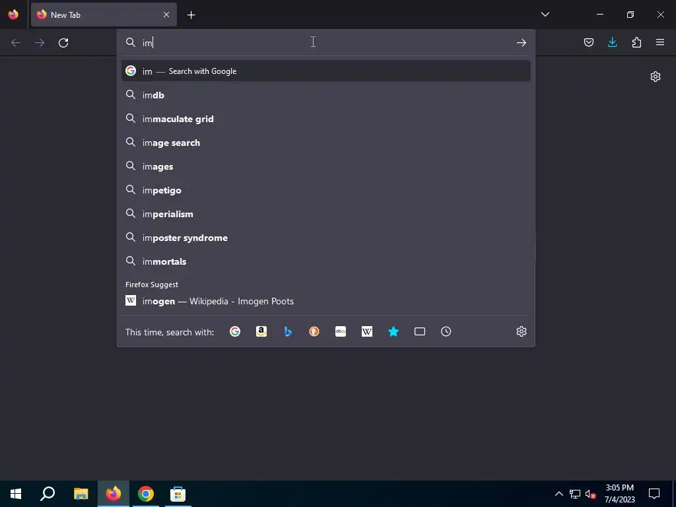
Task: Search this time with eBay icon
Action: point(341,331)
